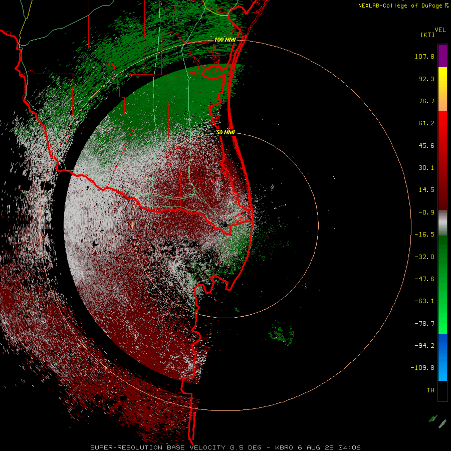
Task: Click the 107.8 legend value
Action: pyautogui.click(x=424, y=56)
